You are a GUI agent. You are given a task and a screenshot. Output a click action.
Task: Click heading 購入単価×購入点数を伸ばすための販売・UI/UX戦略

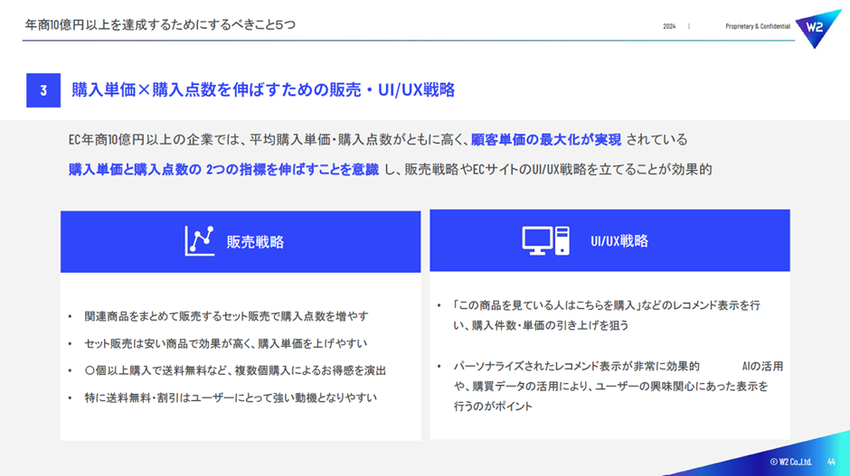[x=263, y=90]
